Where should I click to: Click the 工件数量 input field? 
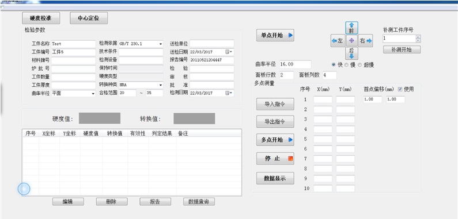73,77
